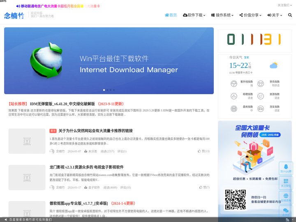Open 傲软抠图app专业版_v1.7.7 article title
296x222 pixels.
click(92, 203)
